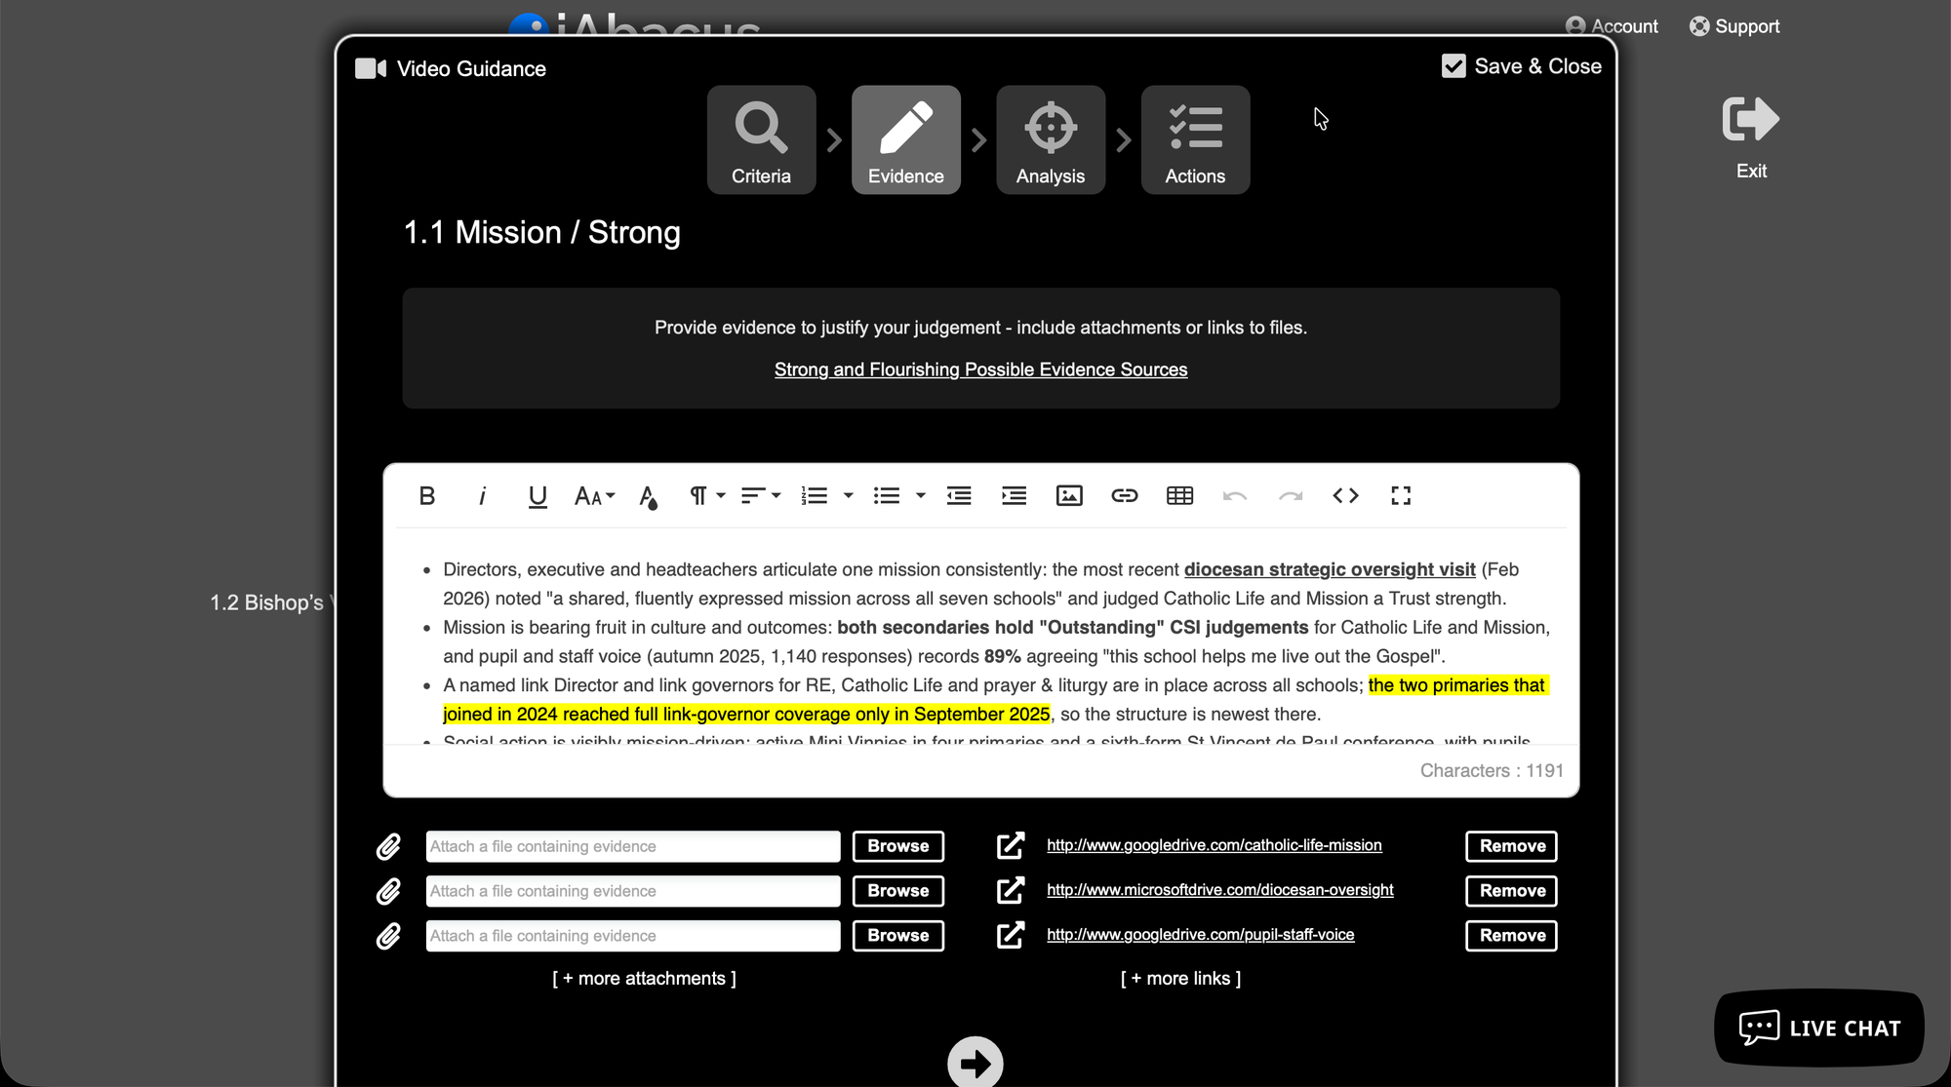Click the Exit icon
1951x1087 pixels.
click(x=1751, y=120)
